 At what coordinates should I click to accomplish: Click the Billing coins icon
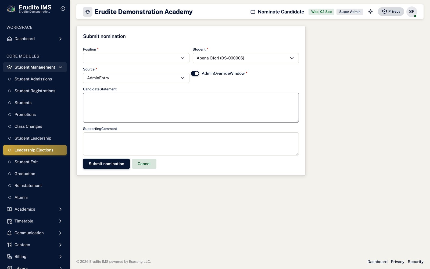(x=9, y=257)
